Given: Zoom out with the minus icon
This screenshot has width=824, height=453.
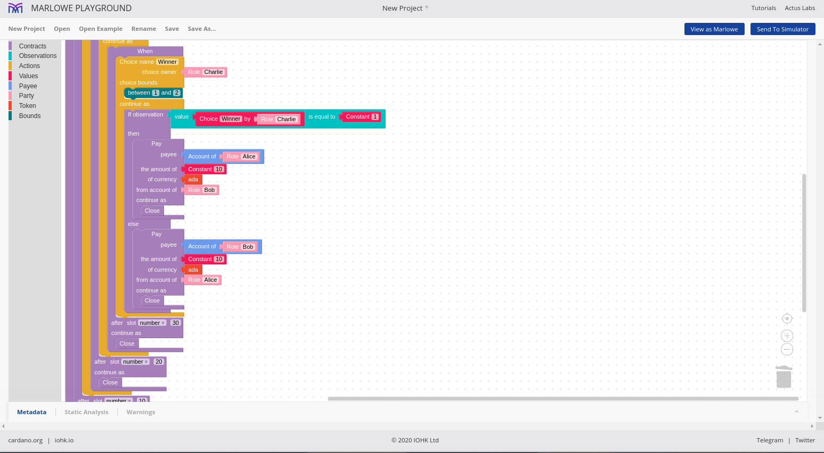Looking at the screenshot, I should tap(787, 349).
